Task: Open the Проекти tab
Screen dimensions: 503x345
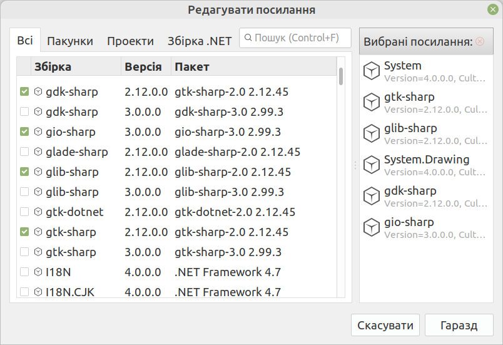Action: [x=130, y=41]
